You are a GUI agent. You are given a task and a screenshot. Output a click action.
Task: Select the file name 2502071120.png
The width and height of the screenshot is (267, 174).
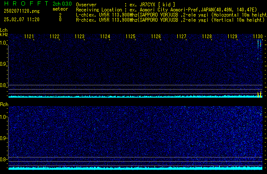tap(22, 11)
